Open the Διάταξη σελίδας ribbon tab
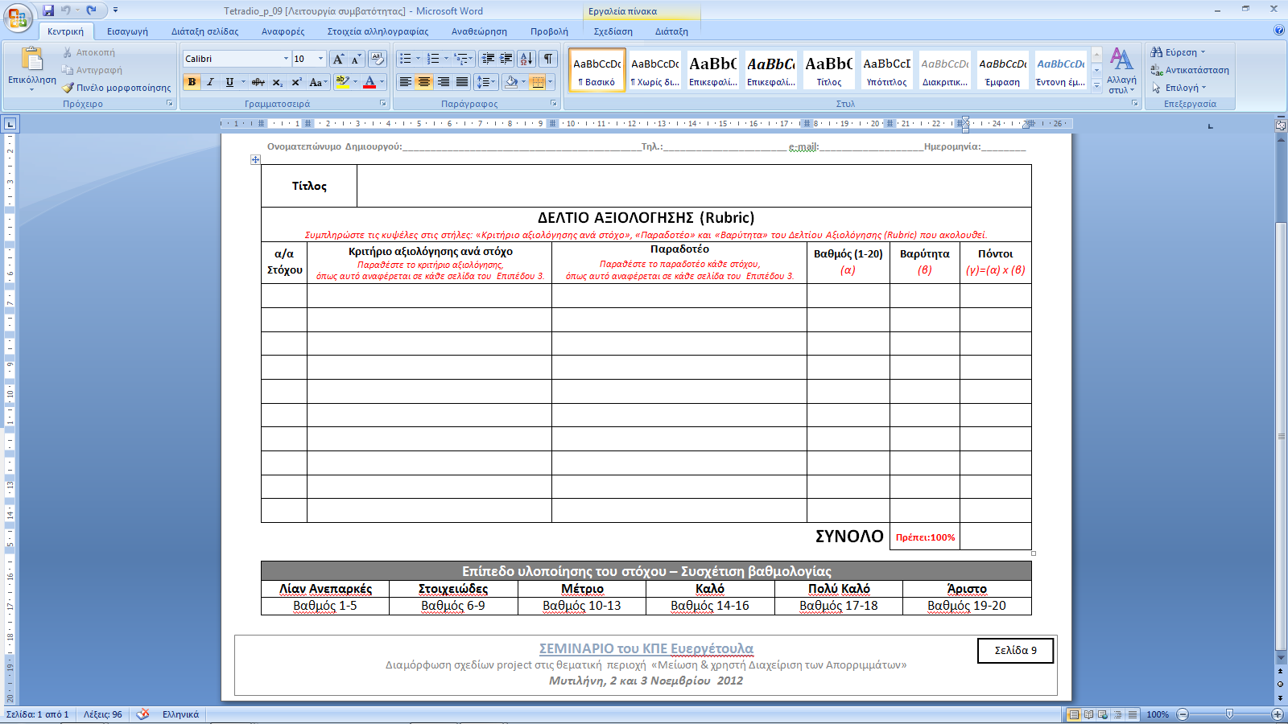The width and height of the screenshot is (1288, 724). click(205, 31)
